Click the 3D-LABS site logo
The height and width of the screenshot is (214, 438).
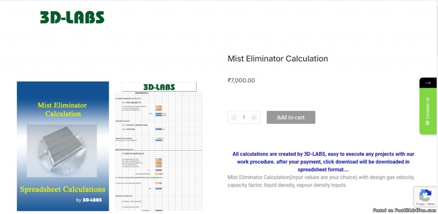(72, 17)
